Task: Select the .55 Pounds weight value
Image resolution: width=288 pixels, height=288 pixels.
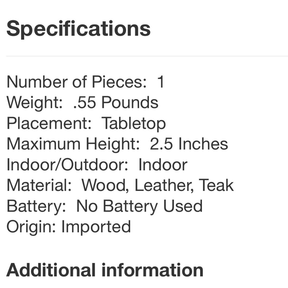Action: (x=116, y=103)
